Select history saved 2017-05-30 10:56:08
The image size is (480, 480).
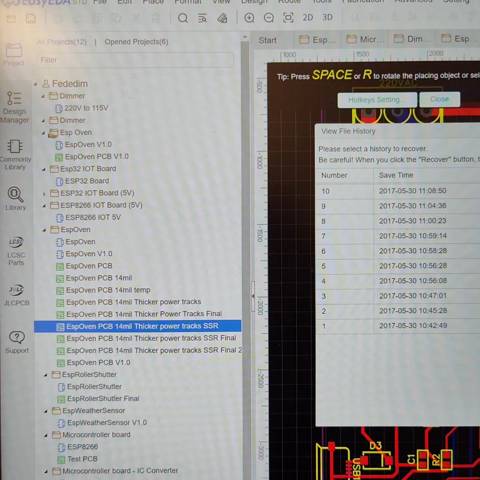point(398,281)
